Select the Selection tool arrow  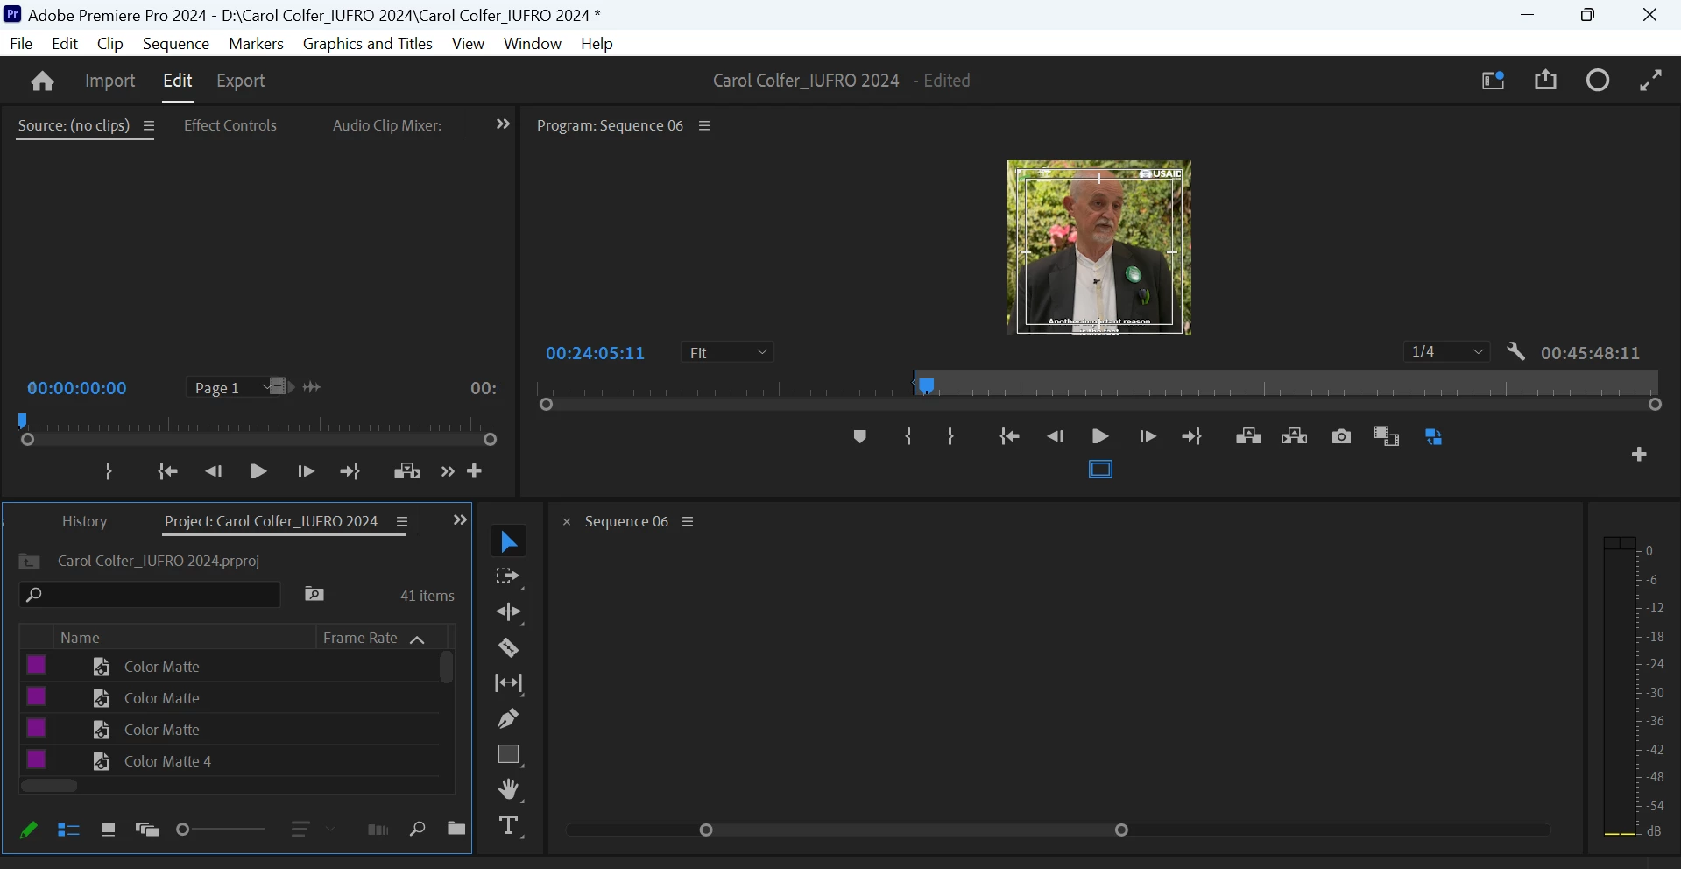509,542
